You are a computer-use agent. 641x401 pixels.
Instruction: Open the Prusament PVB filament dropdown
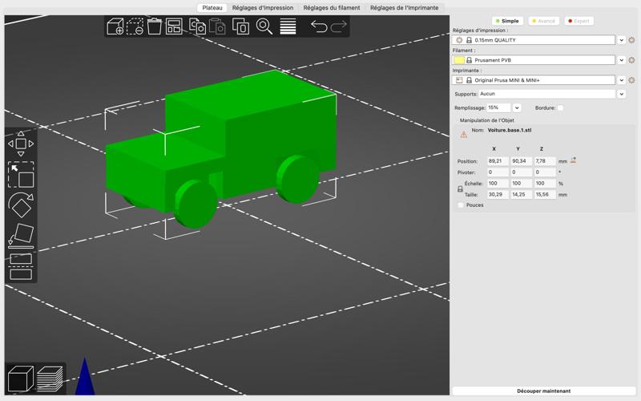tap(621, 60)
